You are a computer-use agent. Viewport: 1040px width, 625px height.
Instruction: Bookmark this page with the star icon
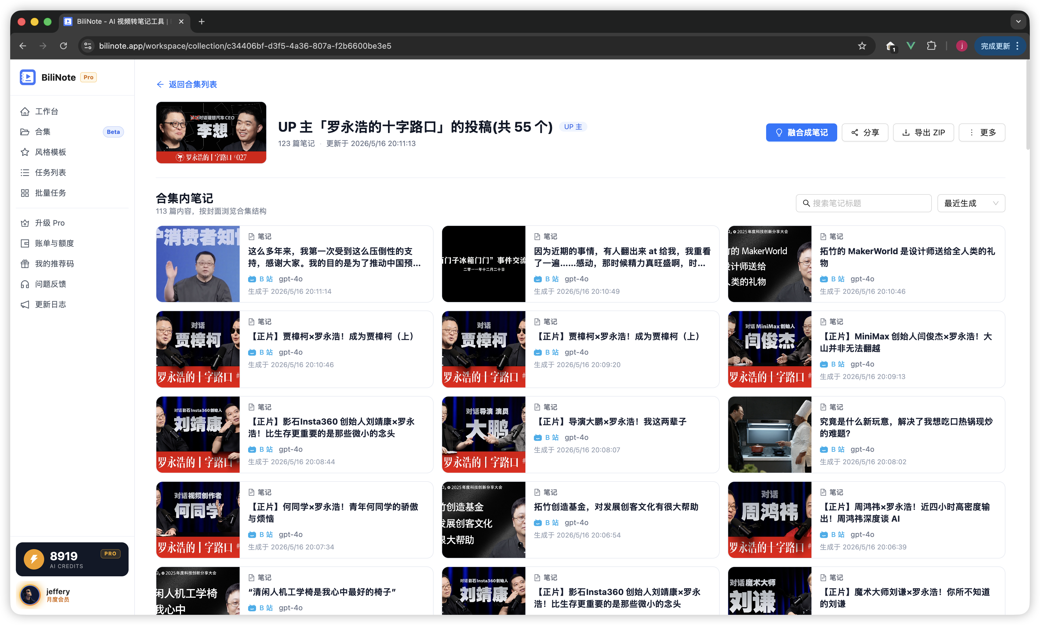[862, 46]
